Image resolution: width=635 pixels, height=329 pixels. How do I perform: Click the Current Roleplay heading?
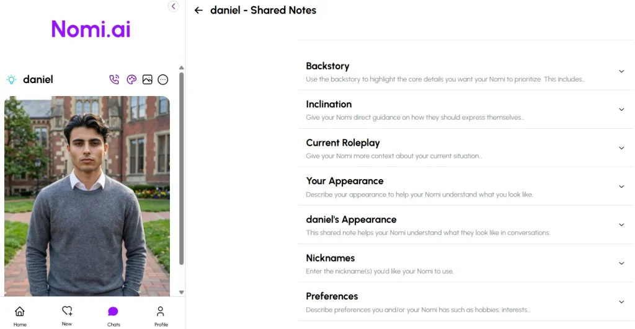point(342,143)
